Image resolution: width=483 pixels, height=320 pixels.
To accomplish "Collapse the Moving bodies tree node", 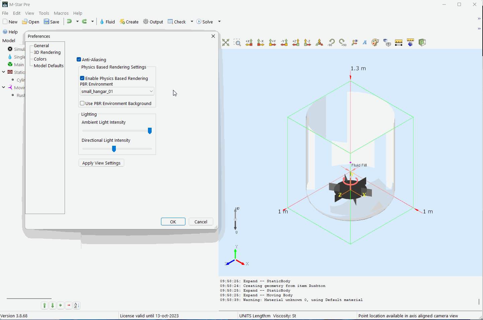I will [4, 87].
